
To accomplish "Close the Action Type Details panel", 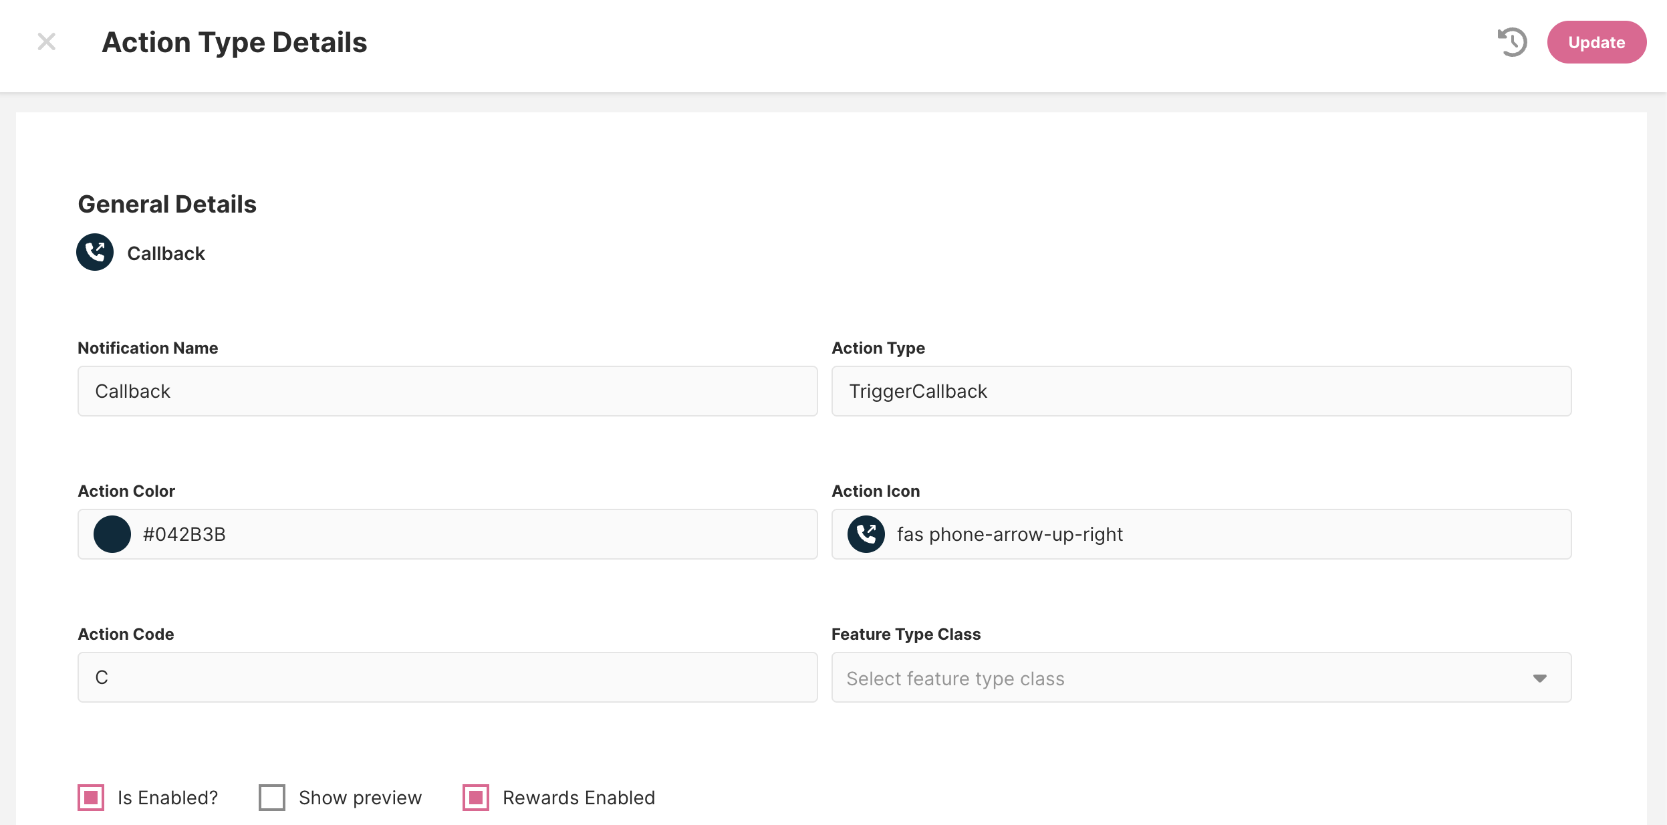I will [x=46, y=42].
